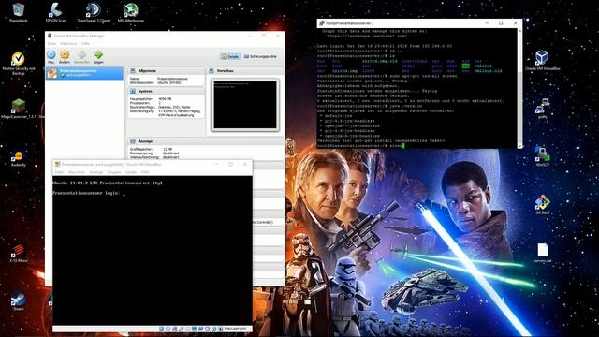This screenshot has width=599, height=337.
Task: Select the MSI Afterburner desktop icon
Action: click(131, 12)
